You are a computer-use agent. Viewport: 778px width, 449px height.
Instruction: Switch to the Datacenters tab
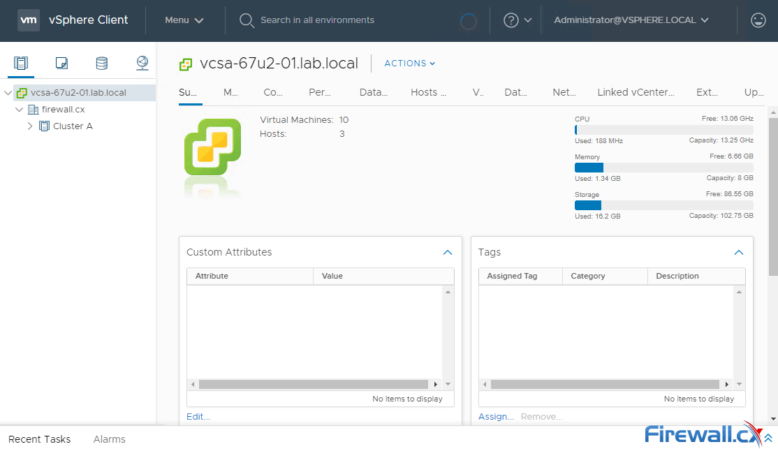pos(374,93)
